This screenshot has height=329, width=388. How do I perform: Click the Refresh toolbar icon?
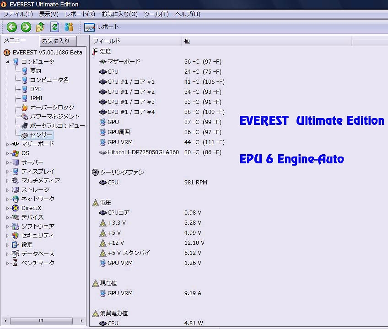tap(54, 27)
